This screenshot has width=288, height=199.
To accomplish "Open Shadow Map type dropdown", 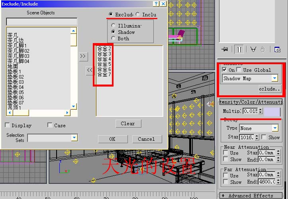I will click(x=274, y=78).
